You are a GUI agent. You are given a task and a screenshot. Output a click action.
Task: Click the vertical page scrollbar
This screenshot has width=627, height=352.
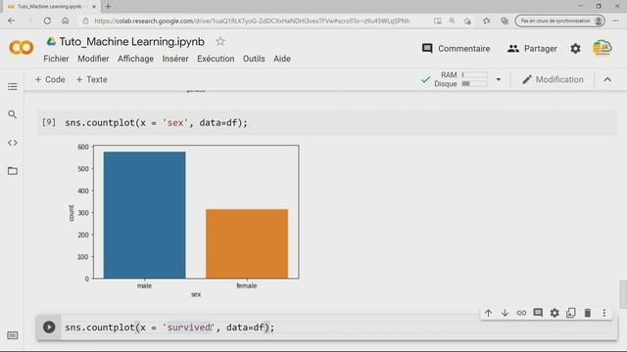(623, 294)
